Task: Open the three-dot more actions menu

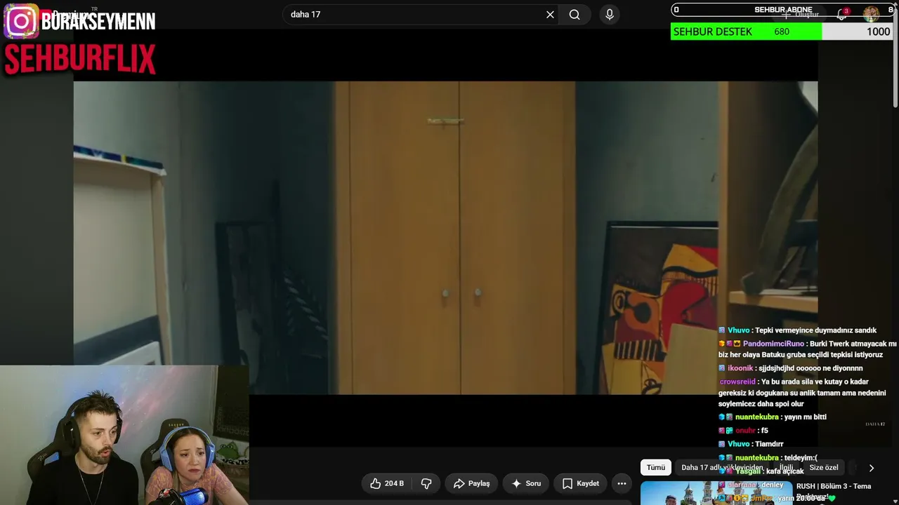Action: coord(622,483)
